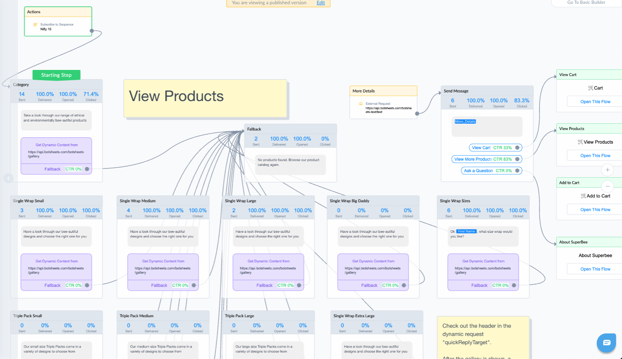Click the More Details node output connector
Viewport: 622px width, 359px height.
(x=417, y=113)
